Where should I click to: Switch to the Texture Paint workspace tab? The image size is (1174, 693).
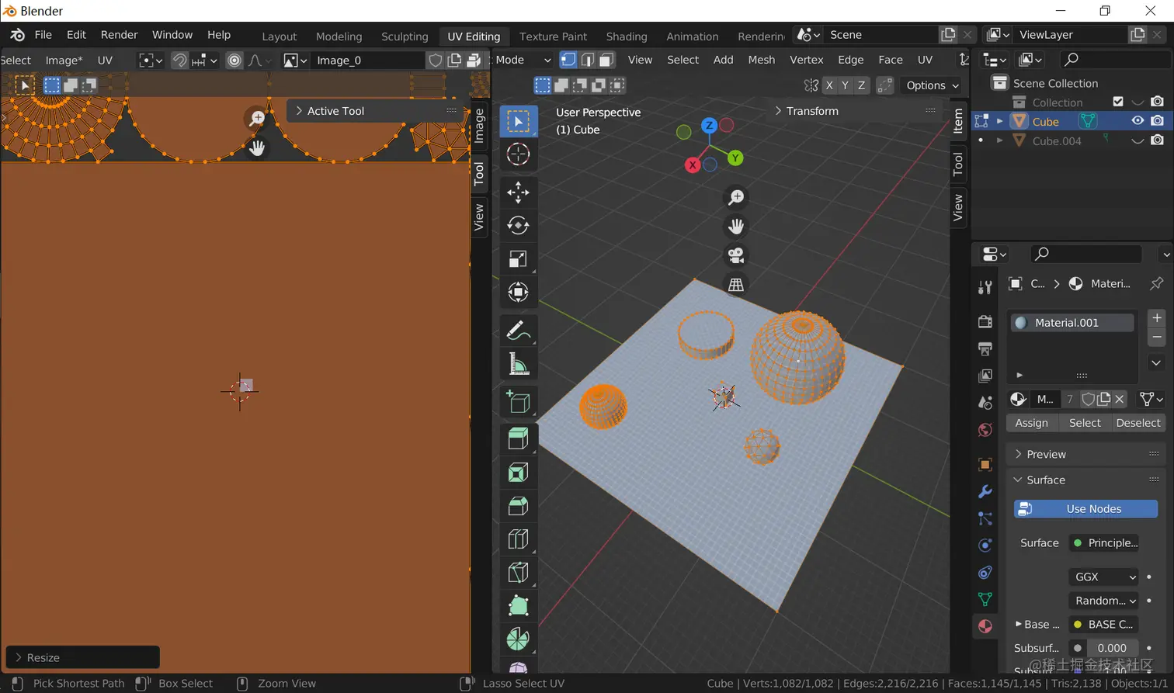tap(553, 36)
